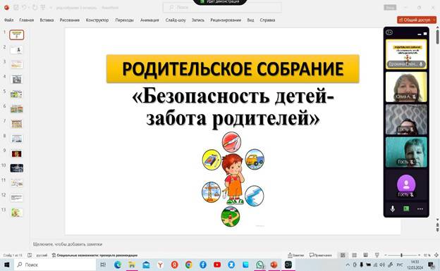Select slide 8 thumbnail

(16, 139)
